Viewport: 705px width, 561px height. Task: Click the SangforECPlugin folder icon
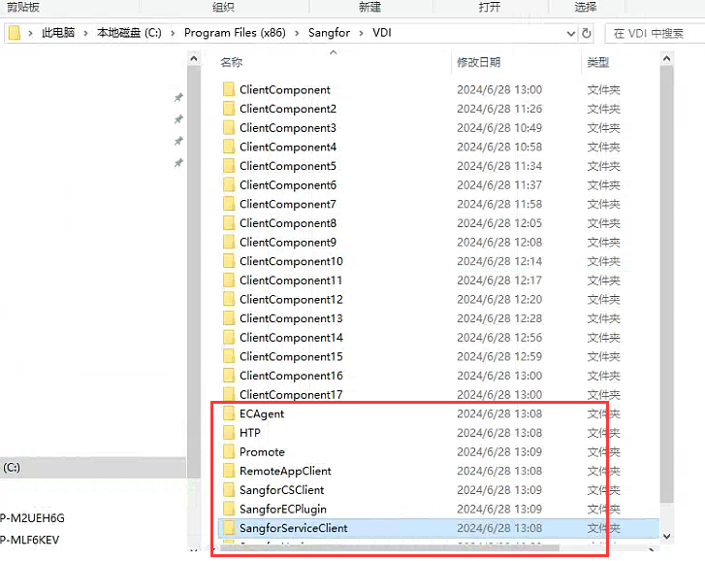[x=229, y=509]
